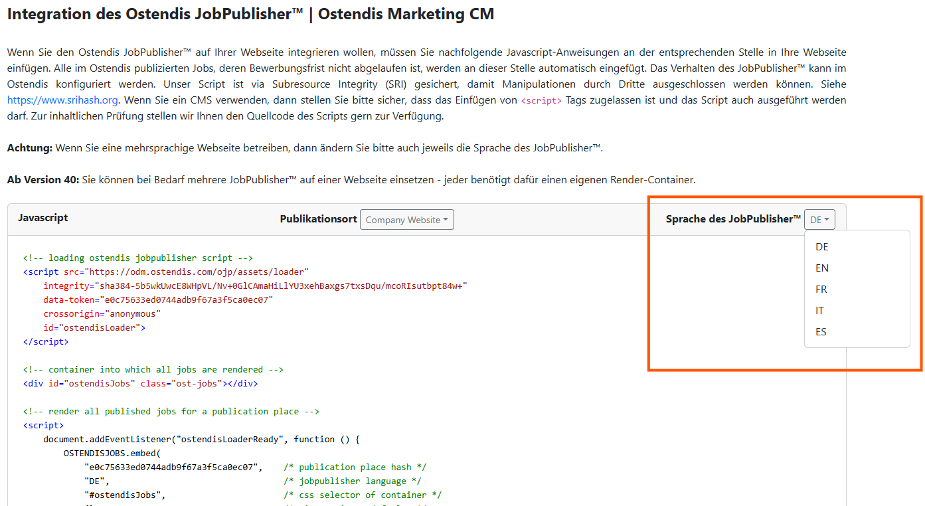Click the data-token attribute line
Screen dimensions: 925x506
coord(158,299)
